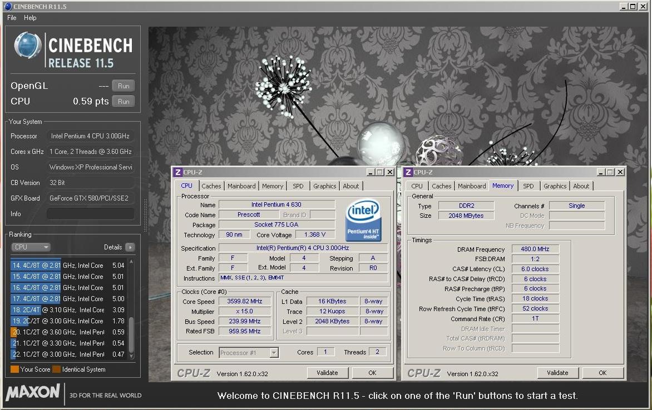Select ranking row 15 with score 5.01
This screenshot has height=410, width=652.
(68, 277)
